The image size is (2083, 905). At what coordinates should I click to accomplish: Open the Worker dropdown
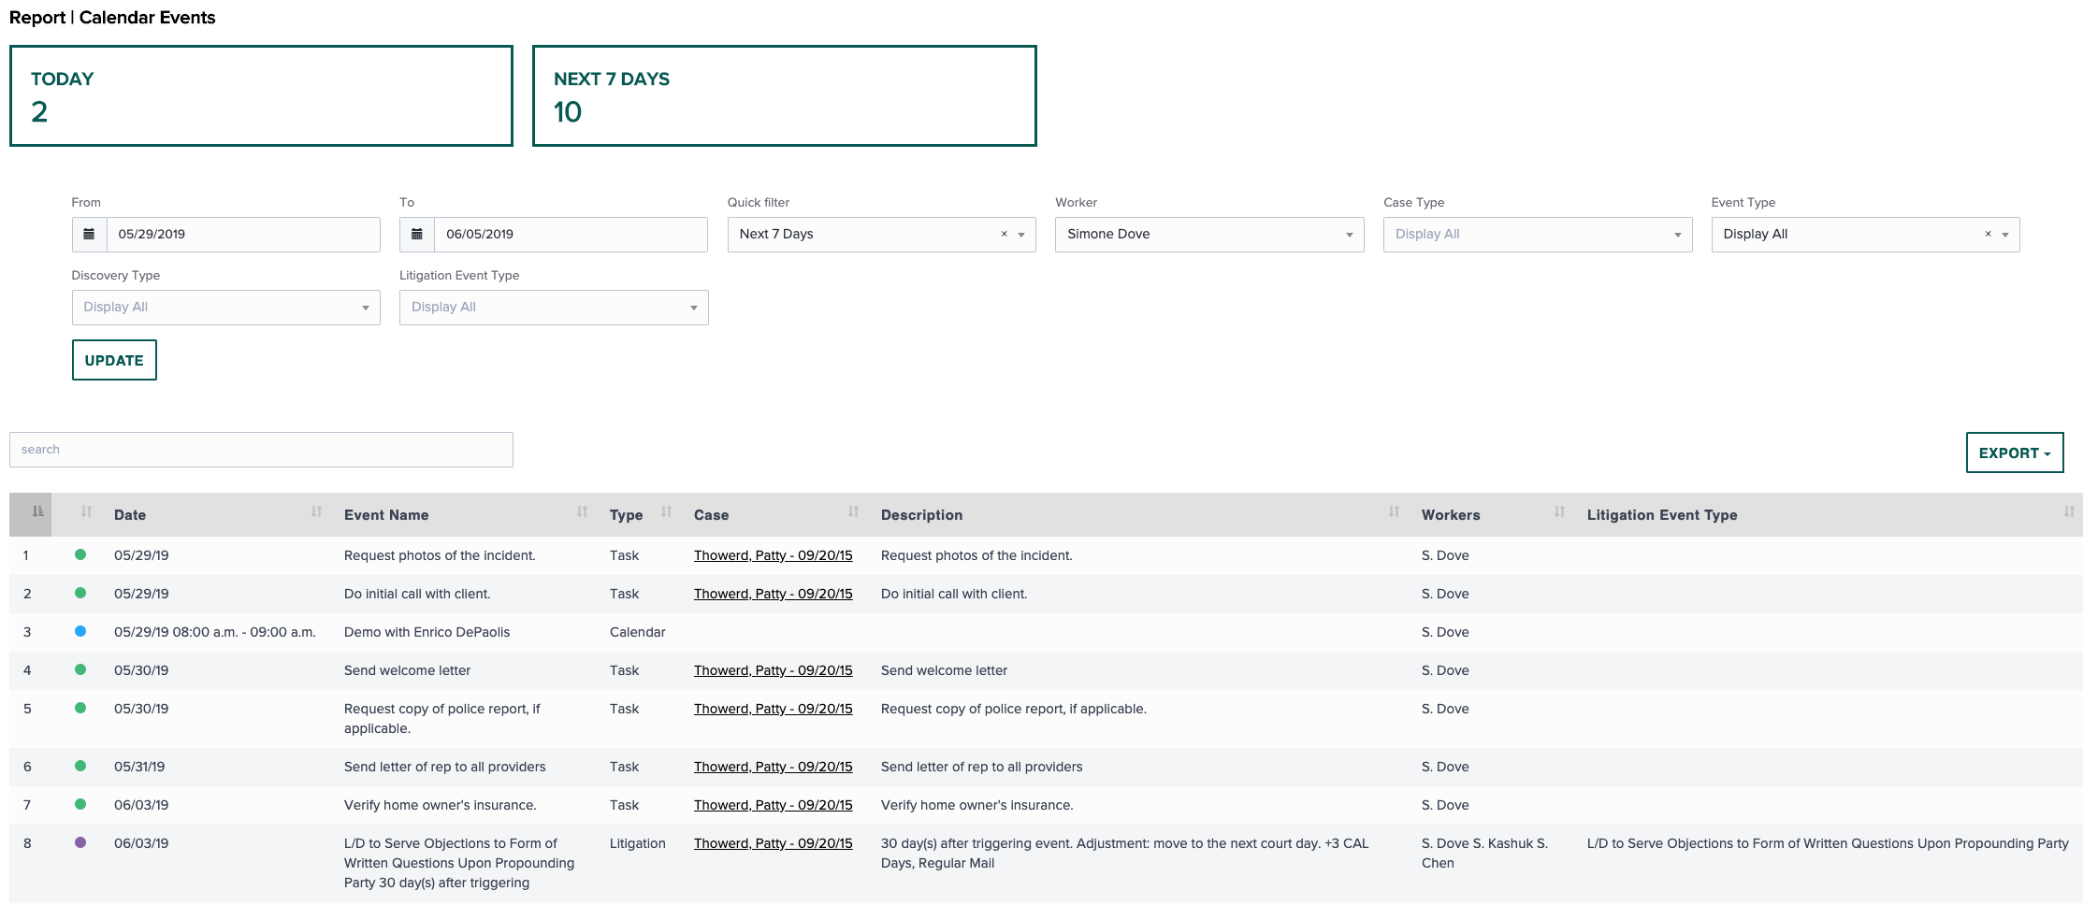point(1350,234)
